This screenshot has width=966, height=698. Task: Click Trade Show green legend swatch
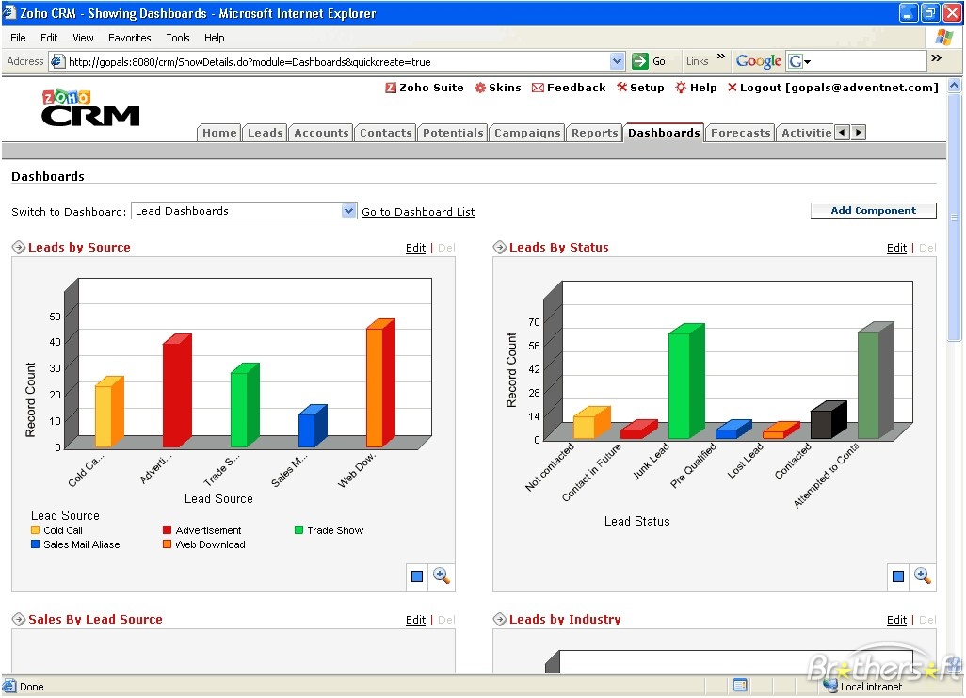point(298,529)
